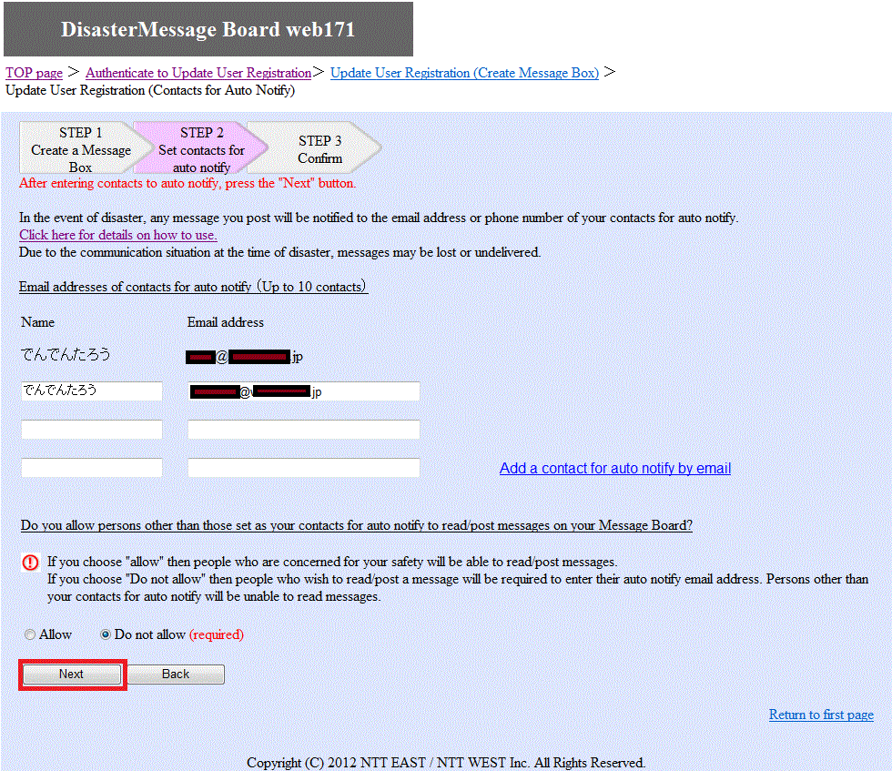Open details on how to use
Screen dimensions: 892x771
click(117, 235)
